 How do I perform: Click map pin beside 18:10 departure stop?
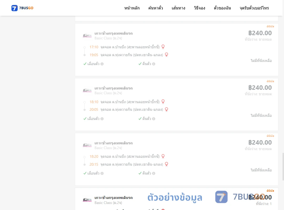[x=163, y=102]
